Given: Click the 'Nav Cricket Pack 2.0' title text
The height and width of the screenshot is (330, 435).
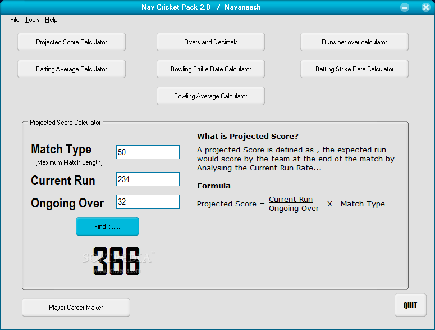Looking at the screenshot, I should [176, 7].
